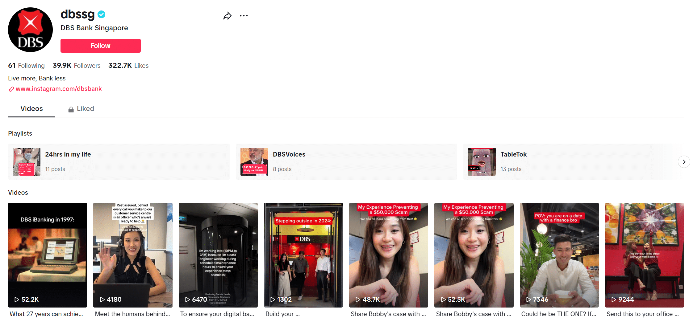Image resolution: width=693 pixels, height=318 pixels.
Task: Click the play icon showing 52.2K views
Action: [17, 300]
